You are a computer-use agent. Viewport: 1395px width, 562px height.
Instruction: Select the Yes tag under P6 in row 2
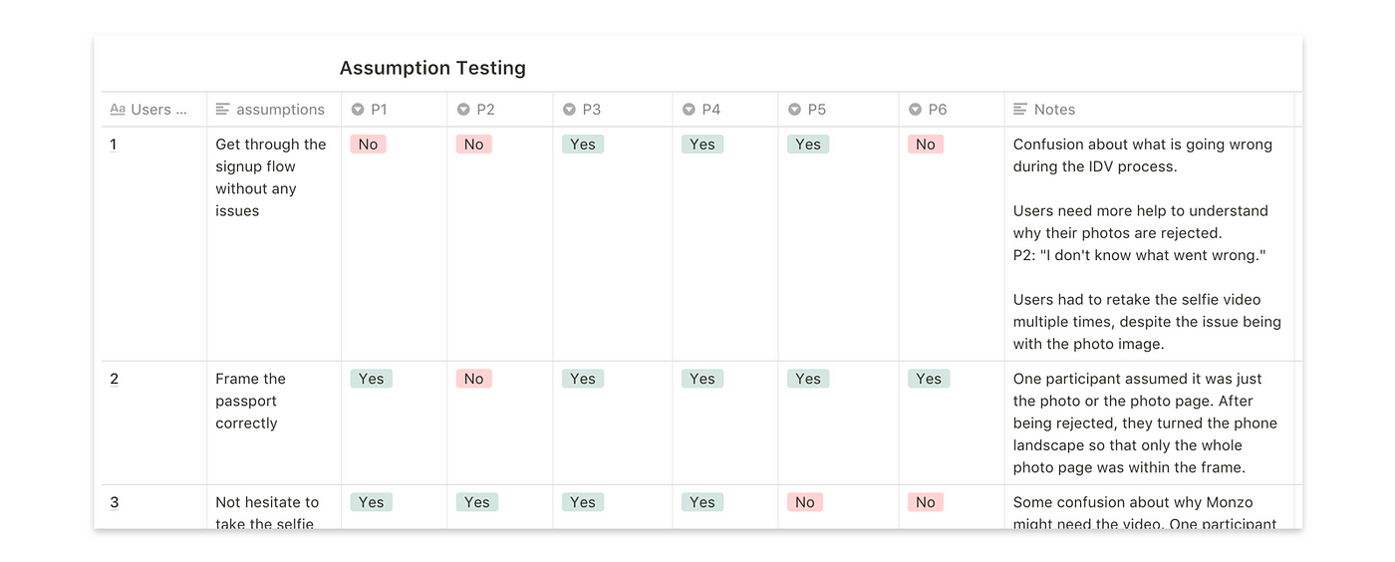pyautogui.click(x=929, y=379)
